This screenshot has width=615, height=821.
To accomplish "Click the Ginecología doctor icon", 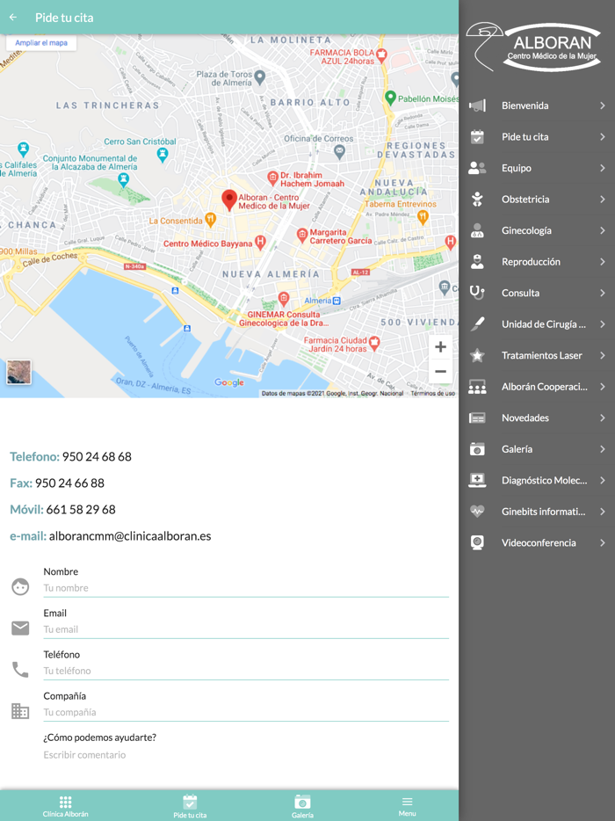I will tap(477, 230).
